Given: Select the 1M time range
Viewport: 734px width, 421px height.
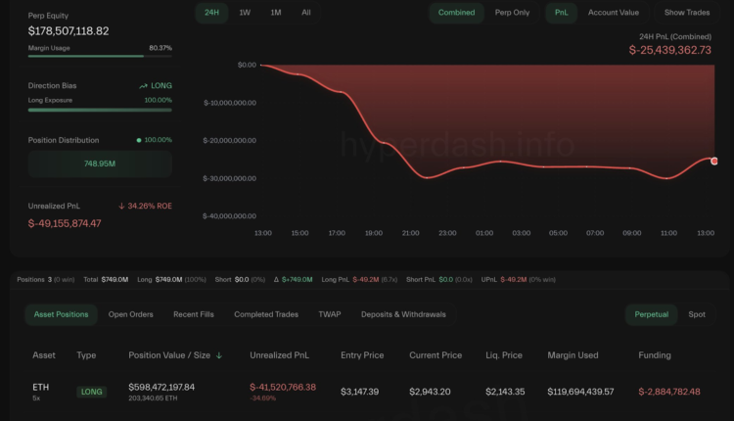Looking at the screenshot, I should (x=276, y=13).
